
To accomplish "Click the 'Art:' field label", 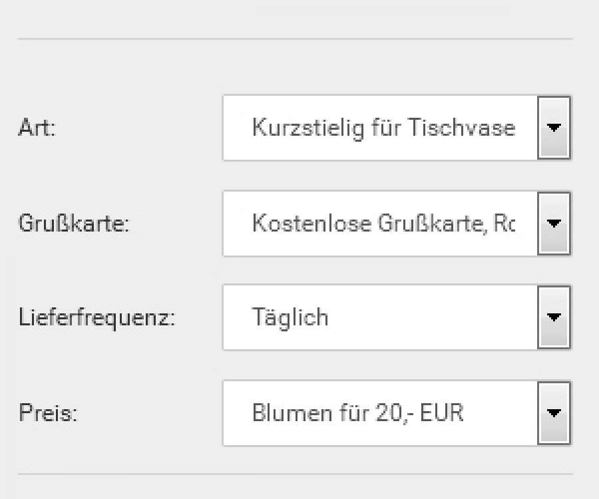I will (x=37, y=128).
